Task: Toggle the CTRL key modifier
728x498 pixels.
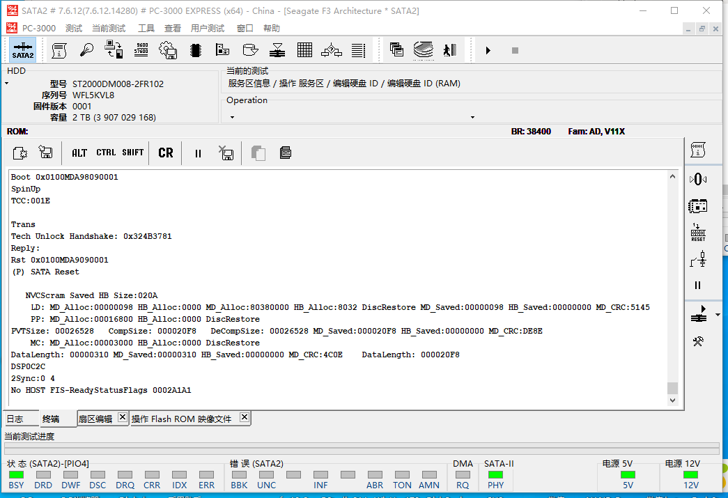Action: (x=106, y=153)
